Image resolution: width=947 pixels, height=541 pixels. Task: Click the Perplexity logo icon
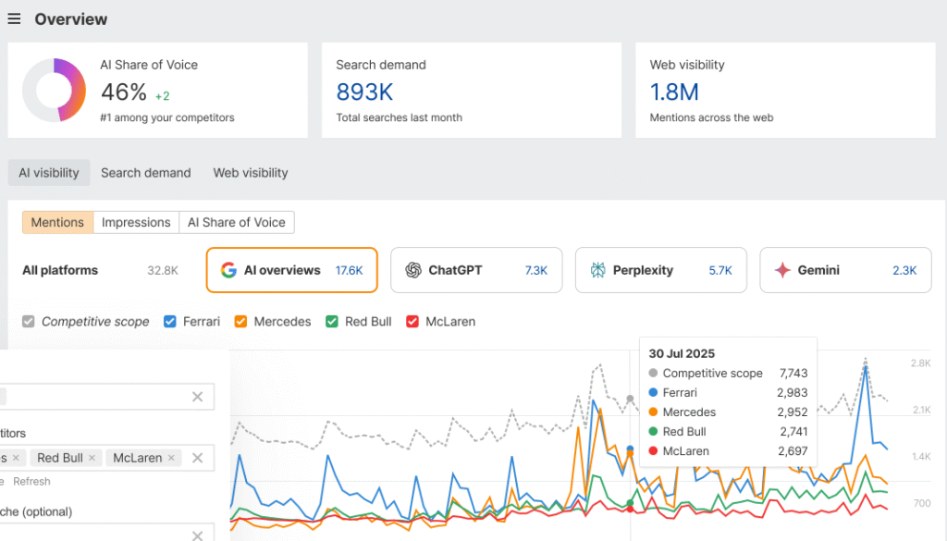click(x=597, y=270)
